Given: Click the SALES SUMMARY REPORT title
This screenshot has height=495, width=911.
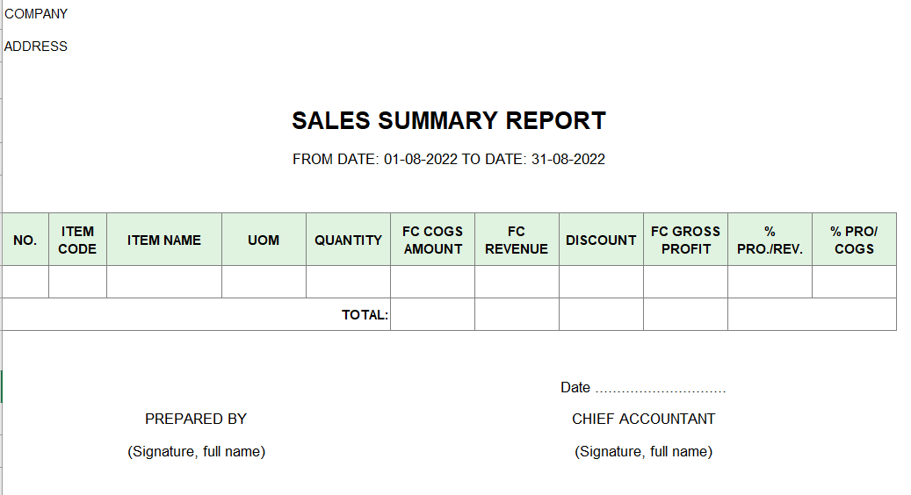Looking at the screenshot, I should pyautogui.click(x=449, y=121).
